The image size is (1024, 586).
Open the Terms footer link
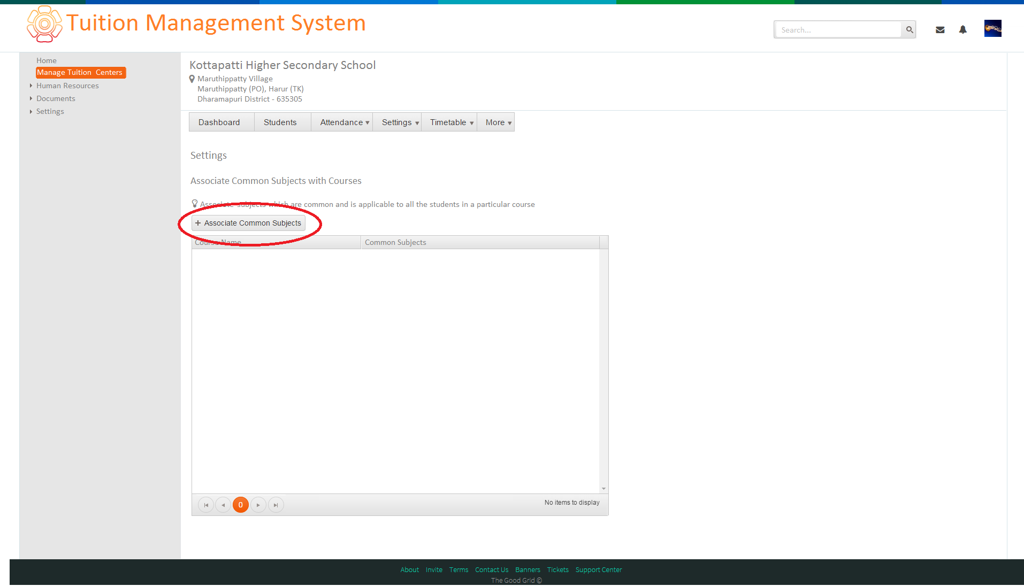pos(458,570)
